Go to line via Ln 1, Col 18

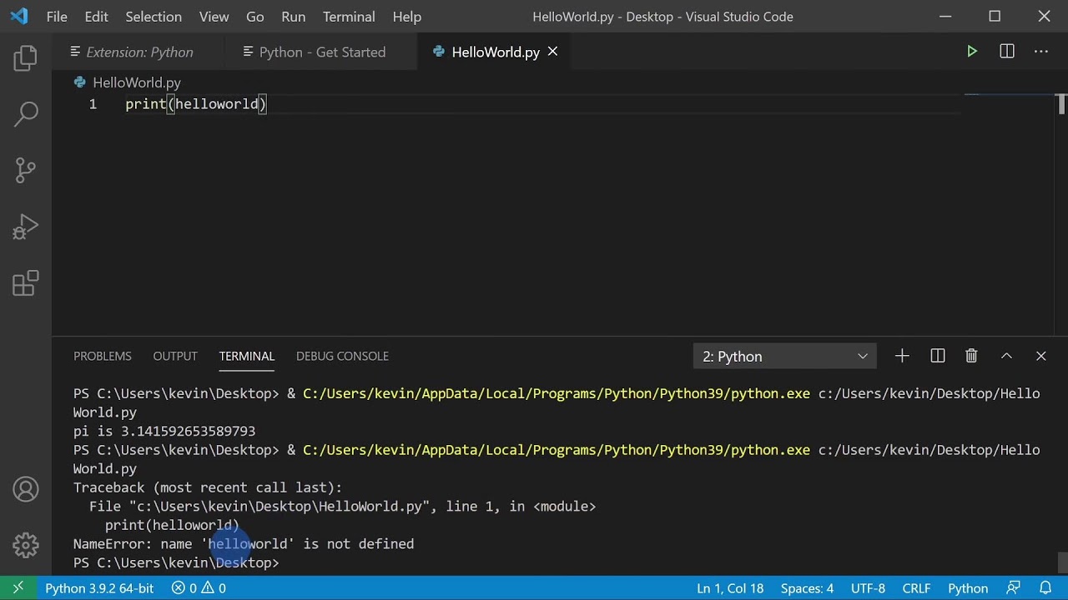(x=730, y=588)
